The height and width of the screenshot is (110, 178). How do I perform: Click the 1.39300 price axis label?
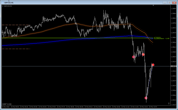click(x=174, y=90)
